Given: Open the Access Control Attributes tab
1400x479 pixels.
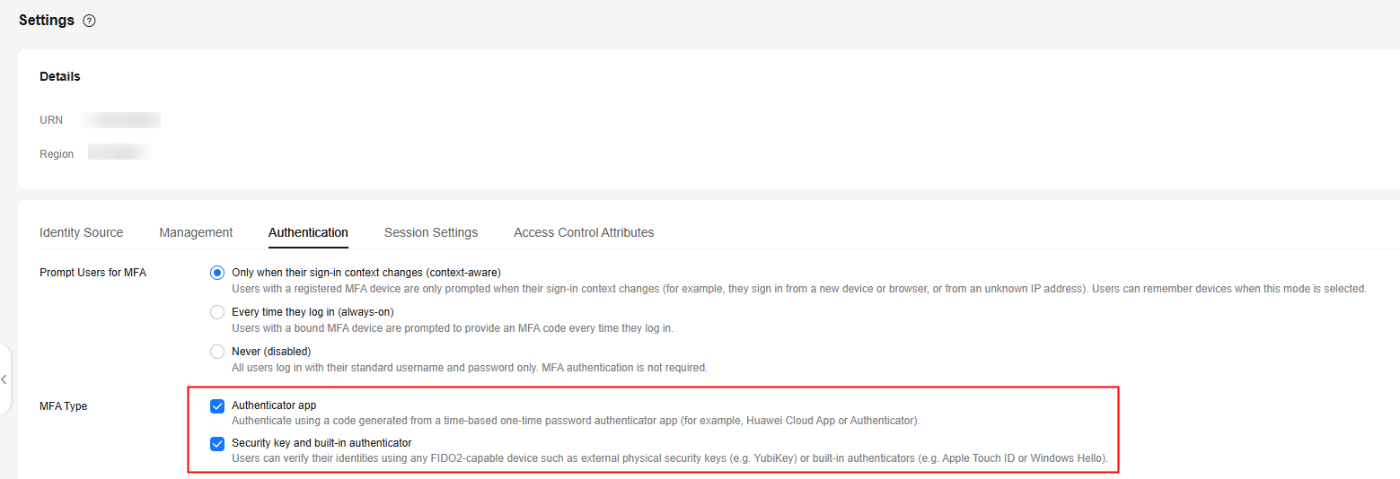Looking at the screenshot, I should (x=584, y=232).
